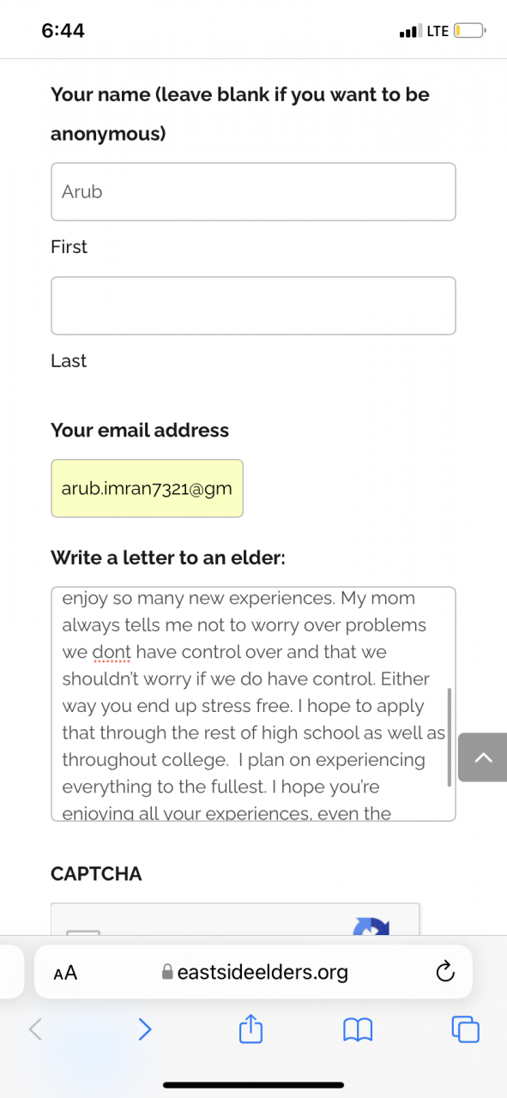
Task: Click the letter textarea scrollbar
Action: 450,736
